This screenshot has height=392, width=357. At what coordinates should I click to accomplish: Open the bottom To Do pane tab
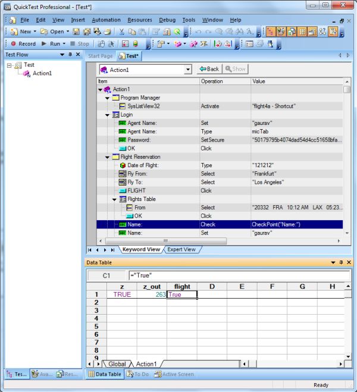pos(138,374)
